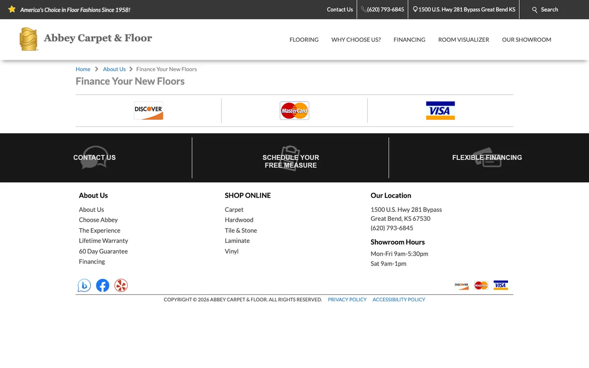Open the Bing icon in footer

84,285
